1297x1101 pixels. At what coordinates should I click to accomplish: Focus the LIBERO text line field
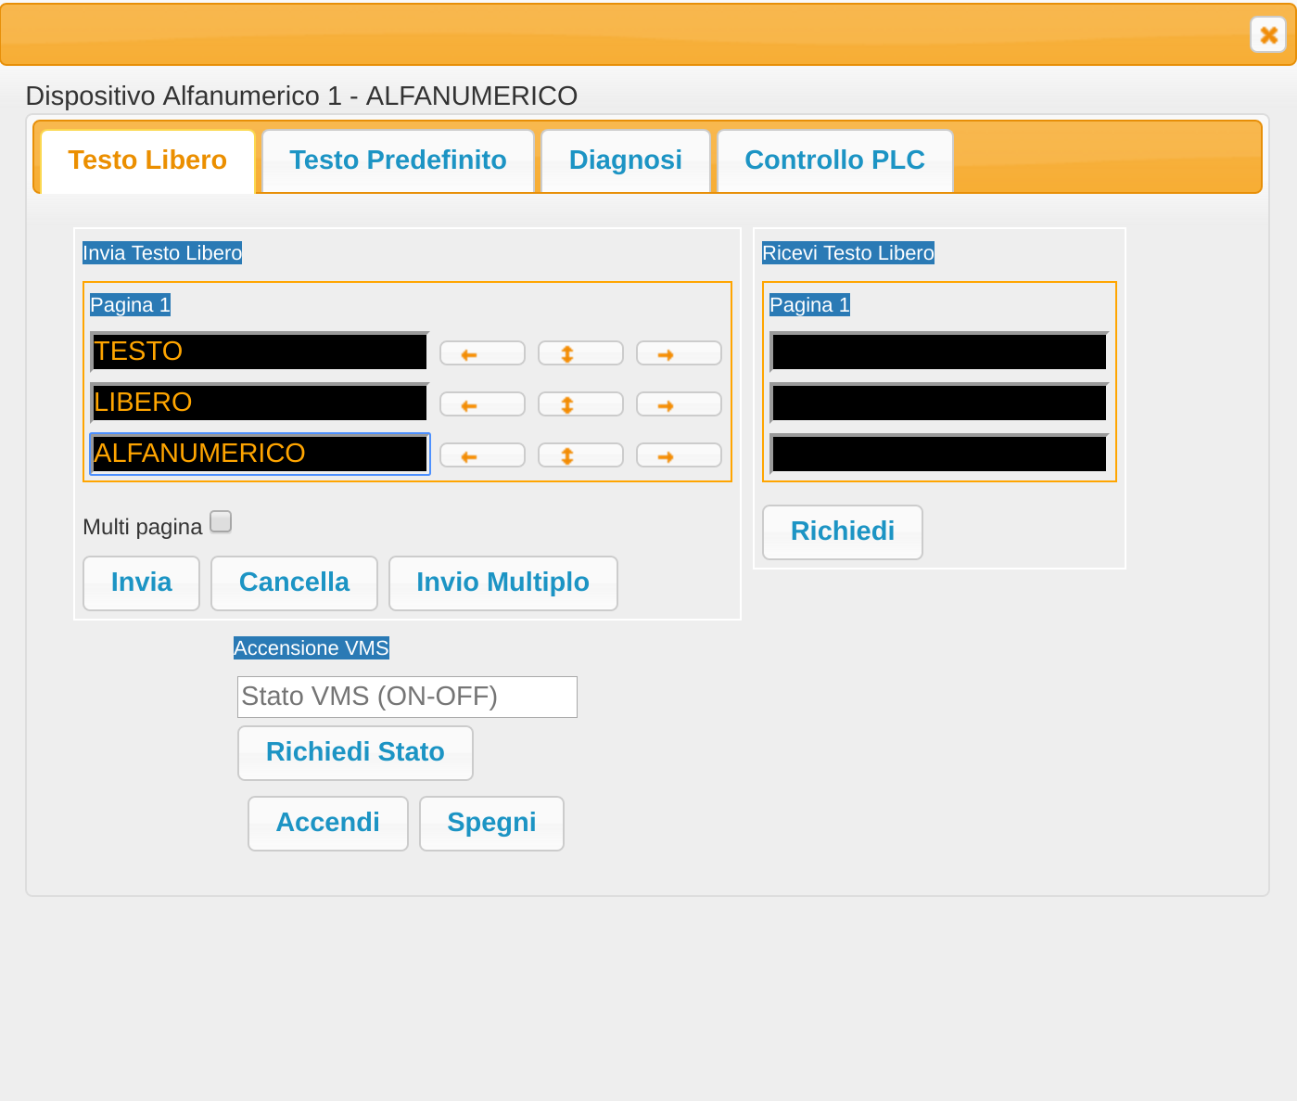pos(260,403)
